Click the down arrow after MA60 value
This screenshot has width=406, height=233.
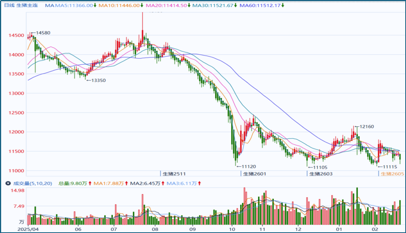click(283, 6)
